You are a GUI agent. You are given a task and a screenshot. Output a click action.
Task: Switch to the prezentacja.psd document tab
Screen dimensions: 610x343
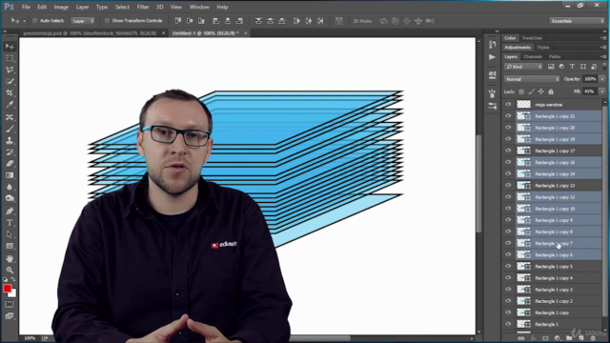[90, 33]
